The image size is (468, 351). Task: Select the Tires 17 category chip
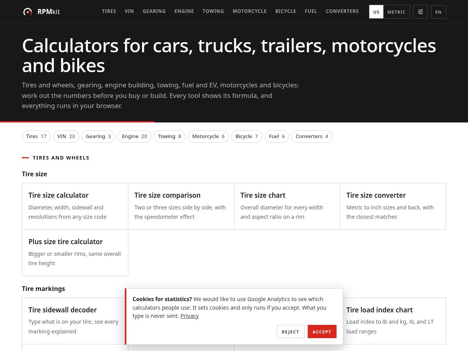coord(36,136)
